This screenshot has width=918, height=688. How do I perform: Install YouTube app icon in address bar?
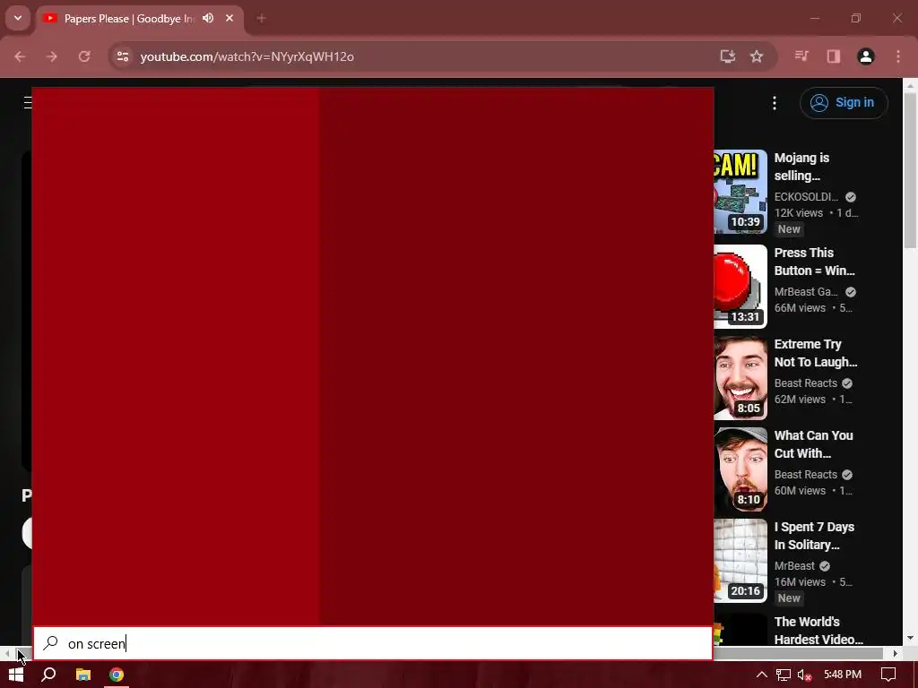[727, 56]
